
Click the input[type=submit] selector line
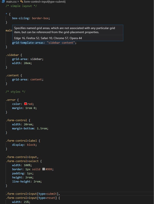pyautogui.click(x=33, y=194)
